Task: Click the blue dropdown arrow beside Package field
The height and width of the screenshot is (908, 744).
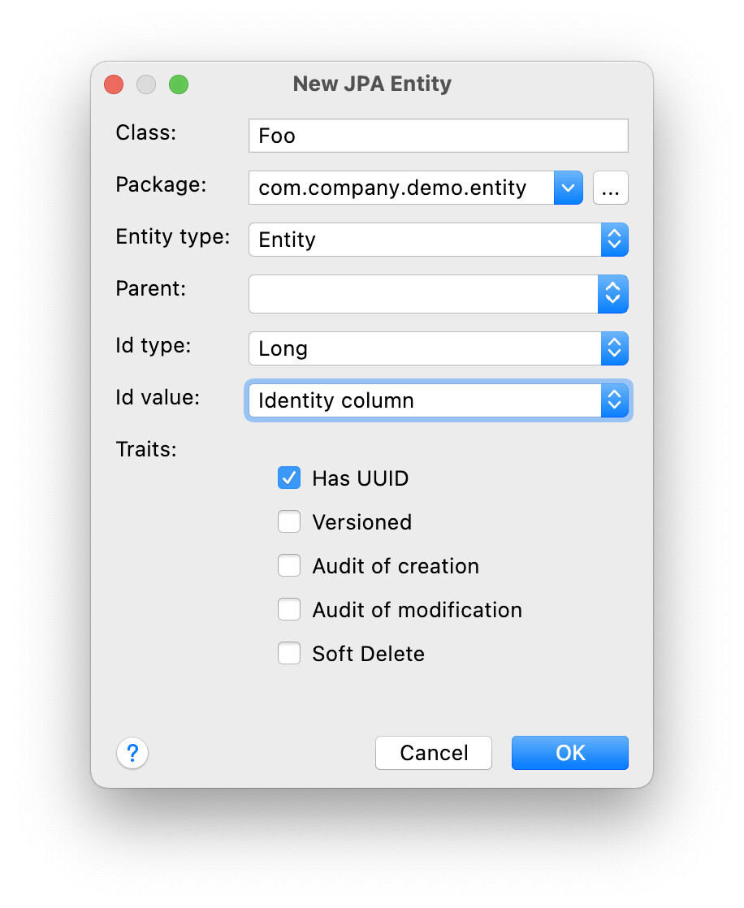Action: pos(569,188)
